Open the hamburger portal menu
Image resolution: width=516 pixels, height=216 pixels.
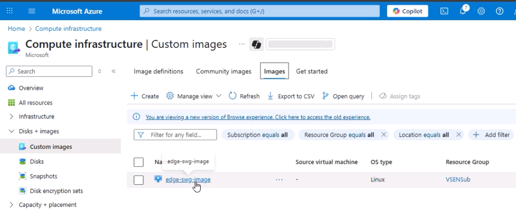coord(31,11)
